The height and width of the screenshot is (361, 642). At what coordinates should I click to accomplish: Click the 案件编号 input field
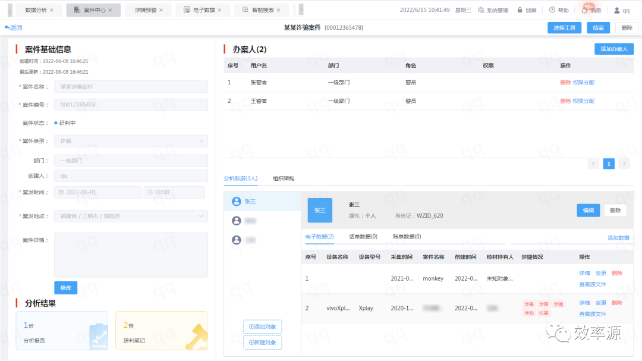(131, 105)
